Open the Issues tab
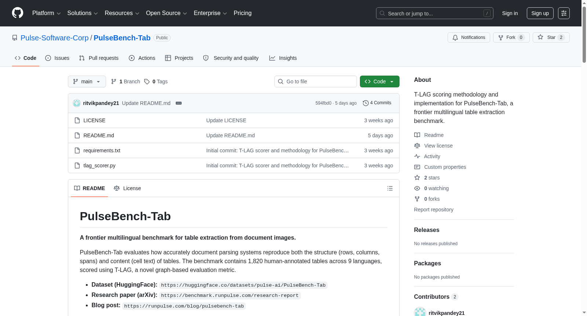 (x=57, y=58)
